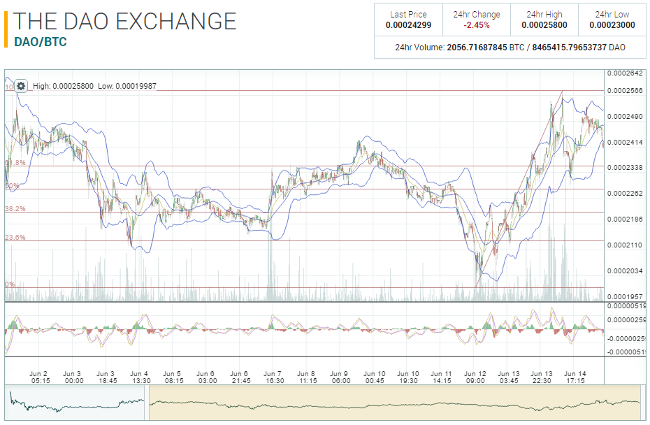Click the 61.8% Fibonacci level label
The height and width of the screenshot is (425, 650).
pos(15,163)
